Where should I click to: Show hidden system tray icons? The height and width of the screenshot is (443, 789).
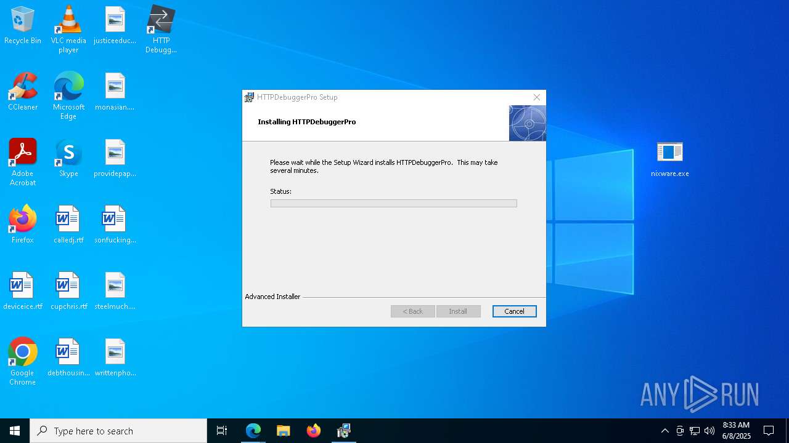tap(664, 431)
